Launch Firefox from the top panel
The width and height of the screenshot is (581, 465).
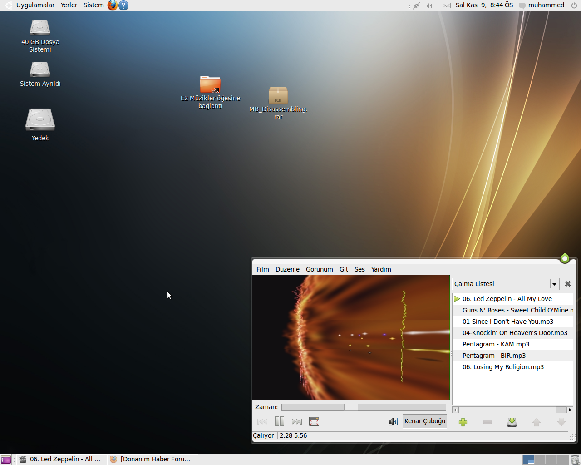click(112, 5)
